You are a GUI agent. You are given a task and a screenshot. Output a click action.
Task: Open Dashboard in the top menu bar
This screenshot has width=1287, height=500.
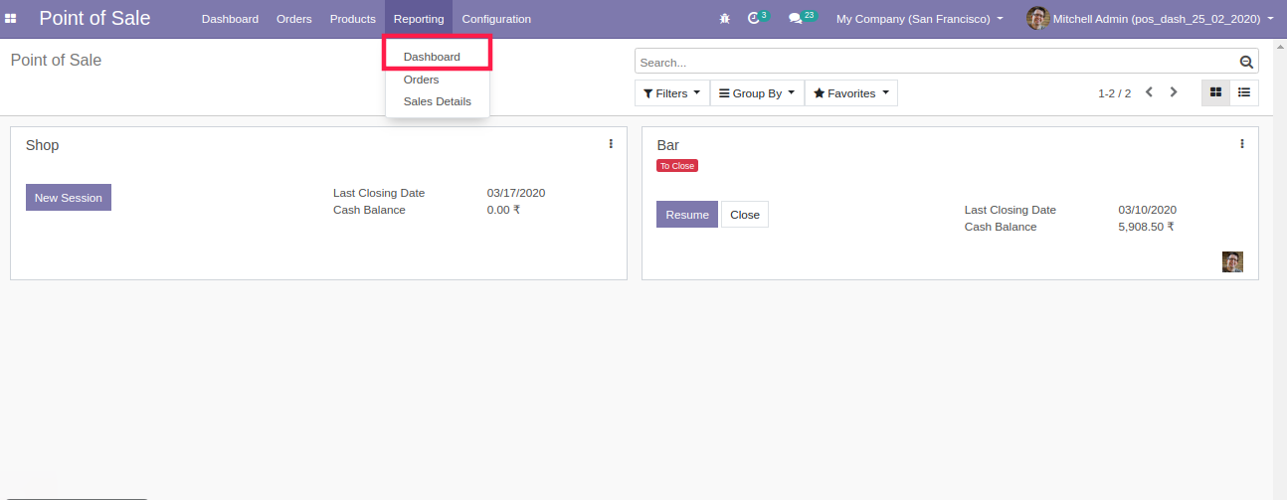tap(230, 19)
